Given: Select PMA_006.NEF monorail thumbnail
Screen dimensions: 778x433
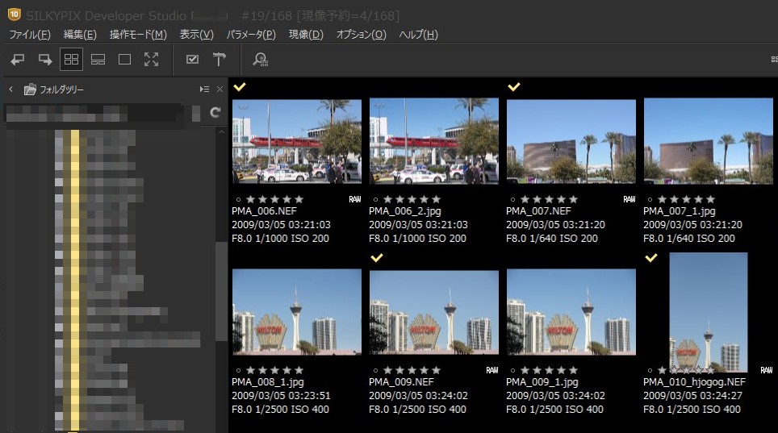Looking at the screenshot, I should click(297, 141).
